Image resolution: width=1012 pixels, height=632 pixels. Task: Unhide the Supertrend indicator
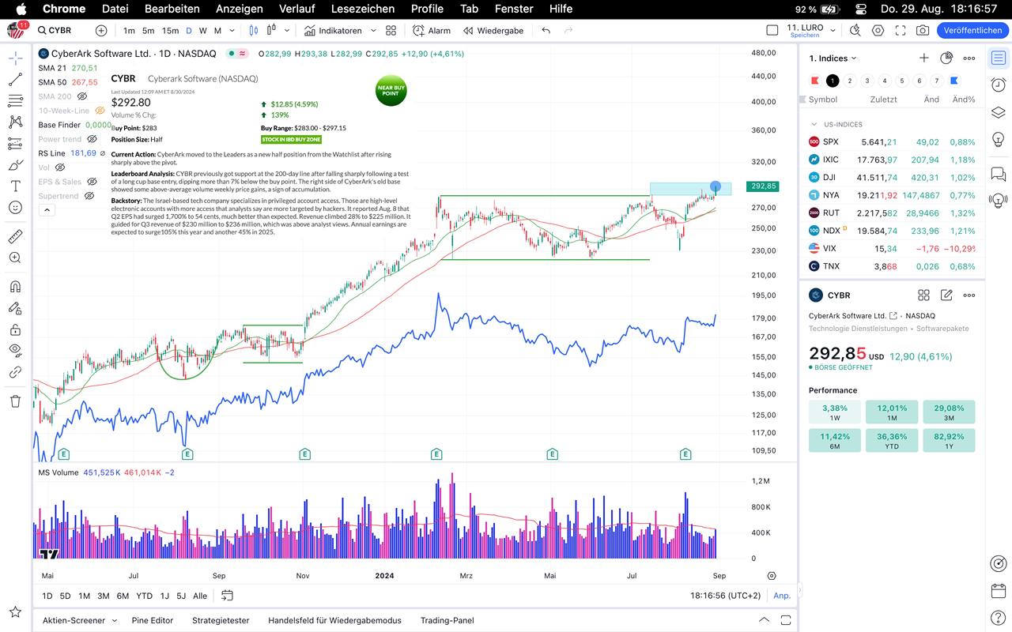tap(89, 196)
